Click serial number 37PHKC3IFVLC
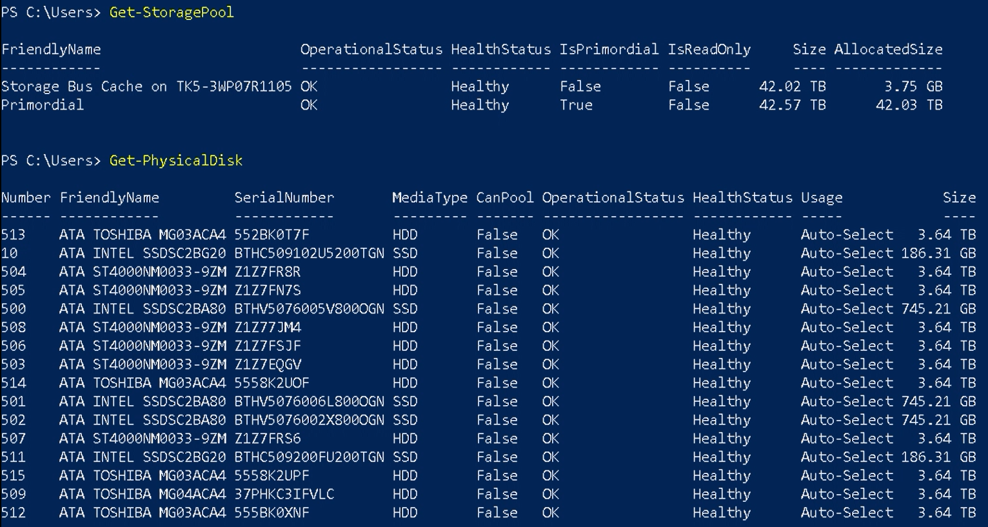The image size is (988, 527). pyautogui.click(x=284, y=494)
